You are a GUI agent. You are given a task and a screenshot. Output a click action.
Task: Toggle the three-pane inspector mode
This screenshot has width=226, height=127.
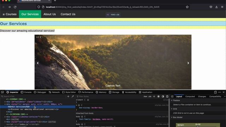(x=172, y=96)
